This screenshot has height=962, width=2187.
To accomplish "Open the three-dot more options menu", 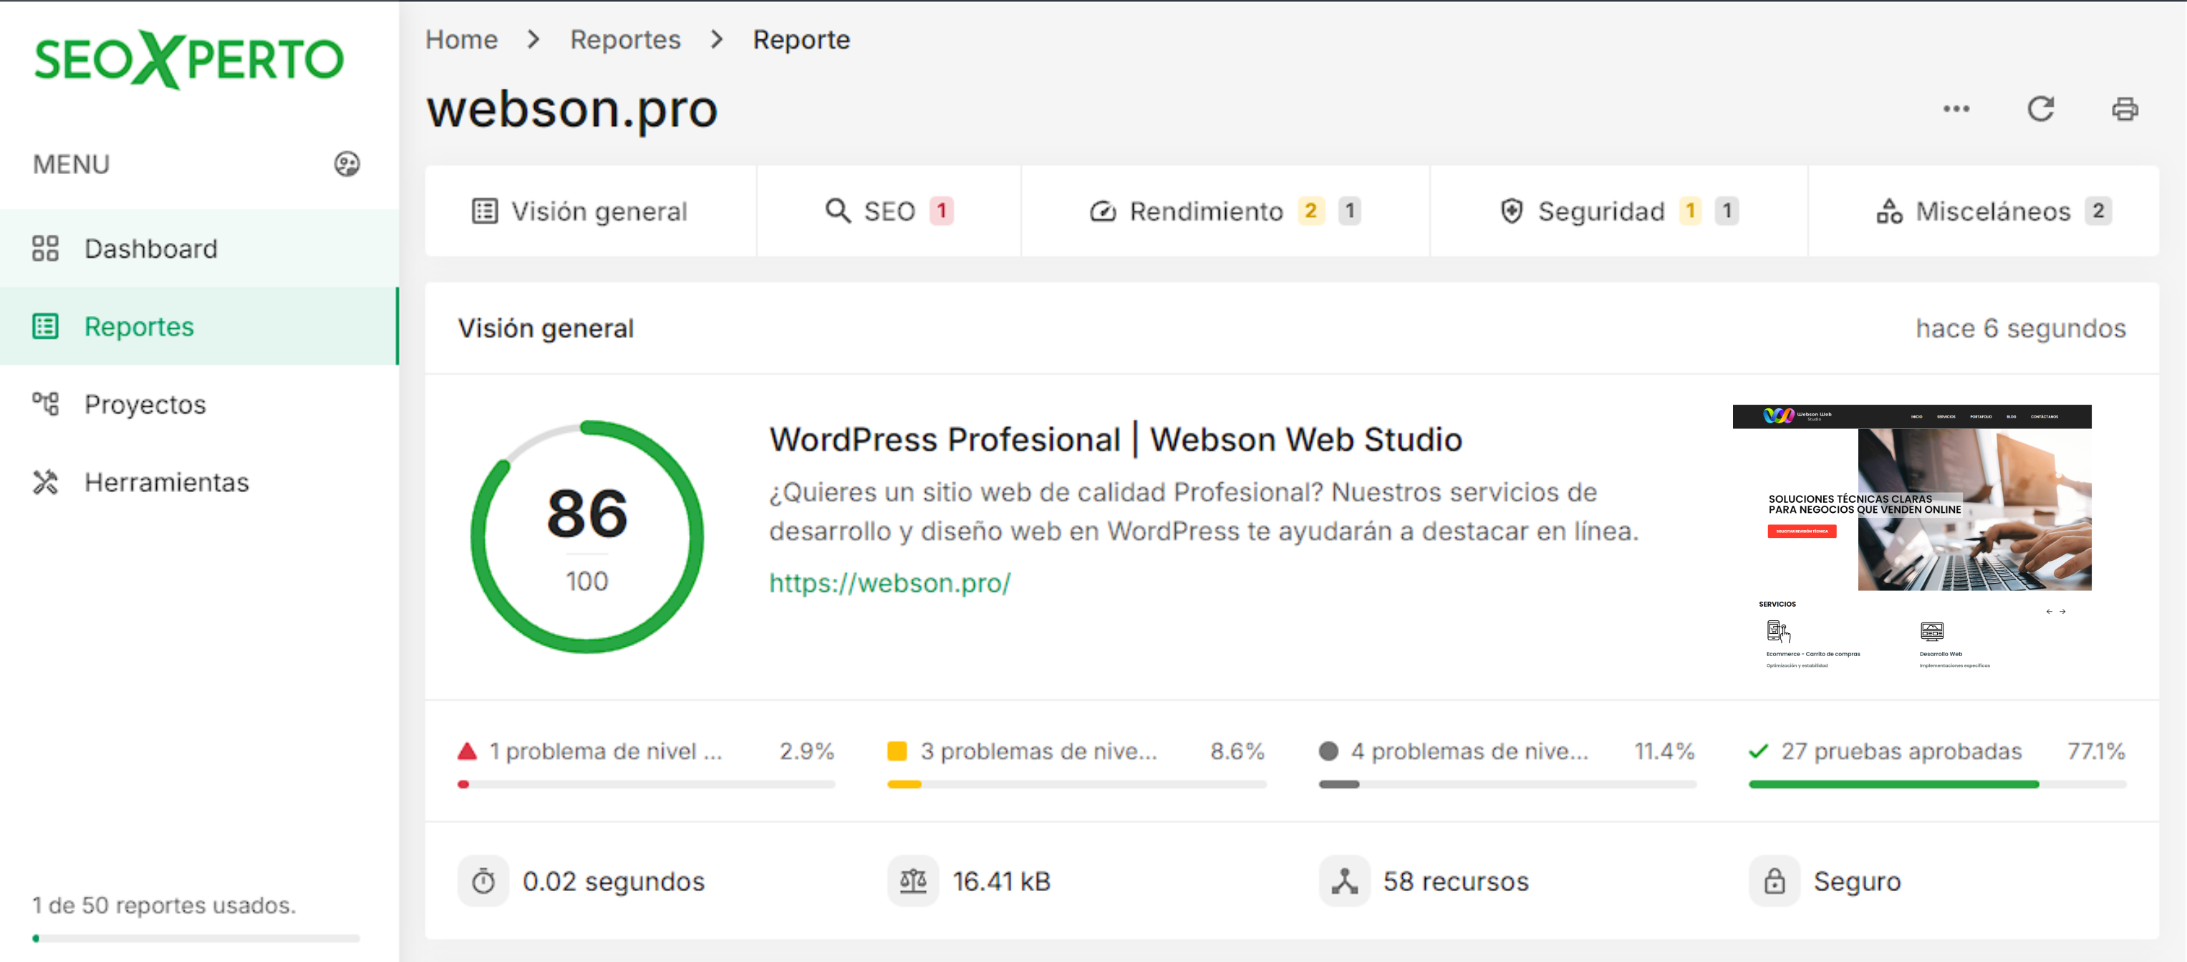I will (x=1956, y=109).
